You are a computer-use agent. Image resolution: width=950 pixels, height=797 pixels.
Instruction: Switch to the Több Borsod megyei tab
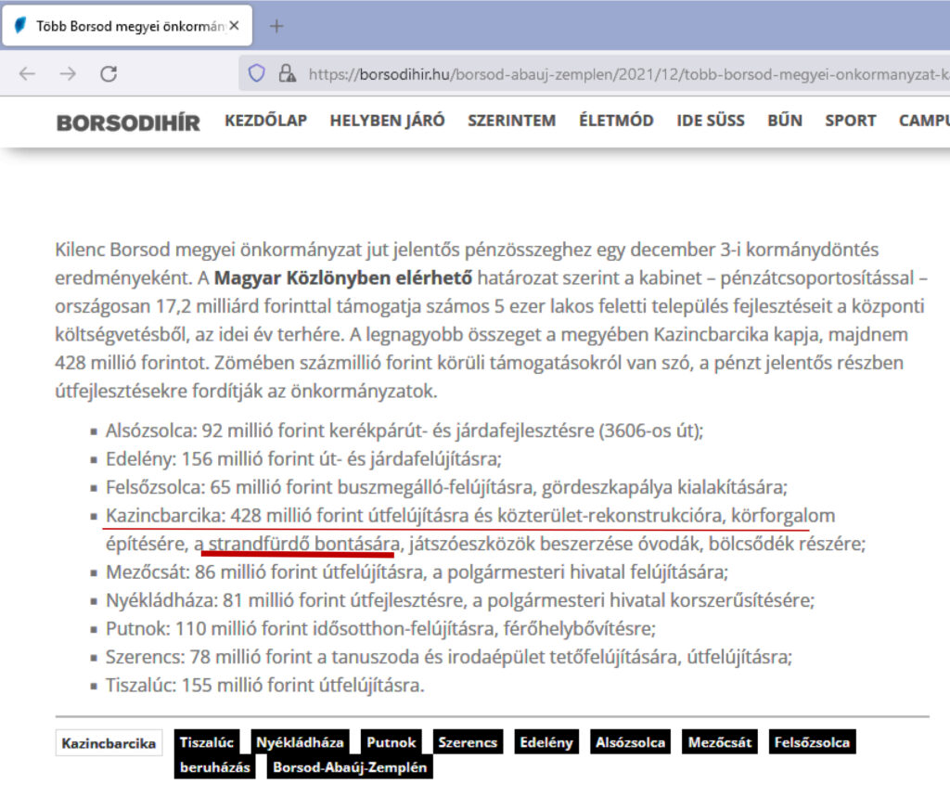(x=121, y=26)
